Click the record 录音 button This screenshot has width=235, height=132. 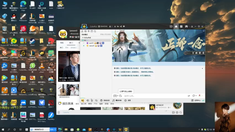coord(127,100)
